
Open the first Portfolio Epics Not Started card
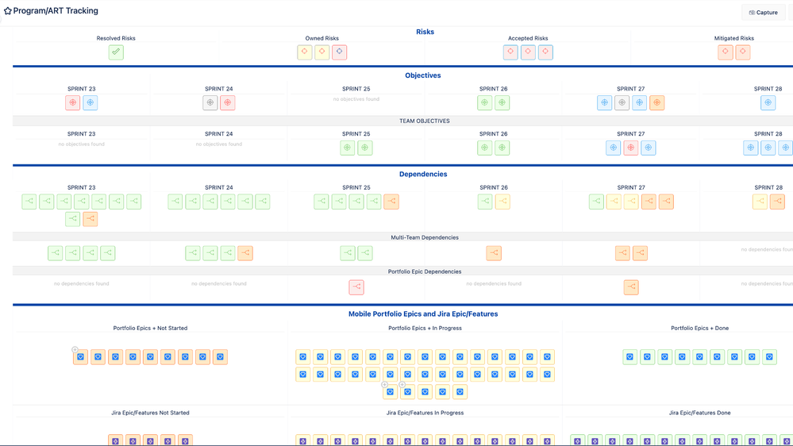coord(80,357)
